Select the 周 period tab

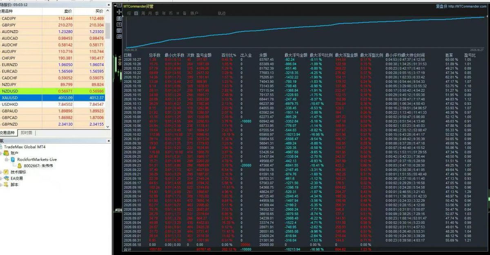pyautogui.click(x=143, y=13)
